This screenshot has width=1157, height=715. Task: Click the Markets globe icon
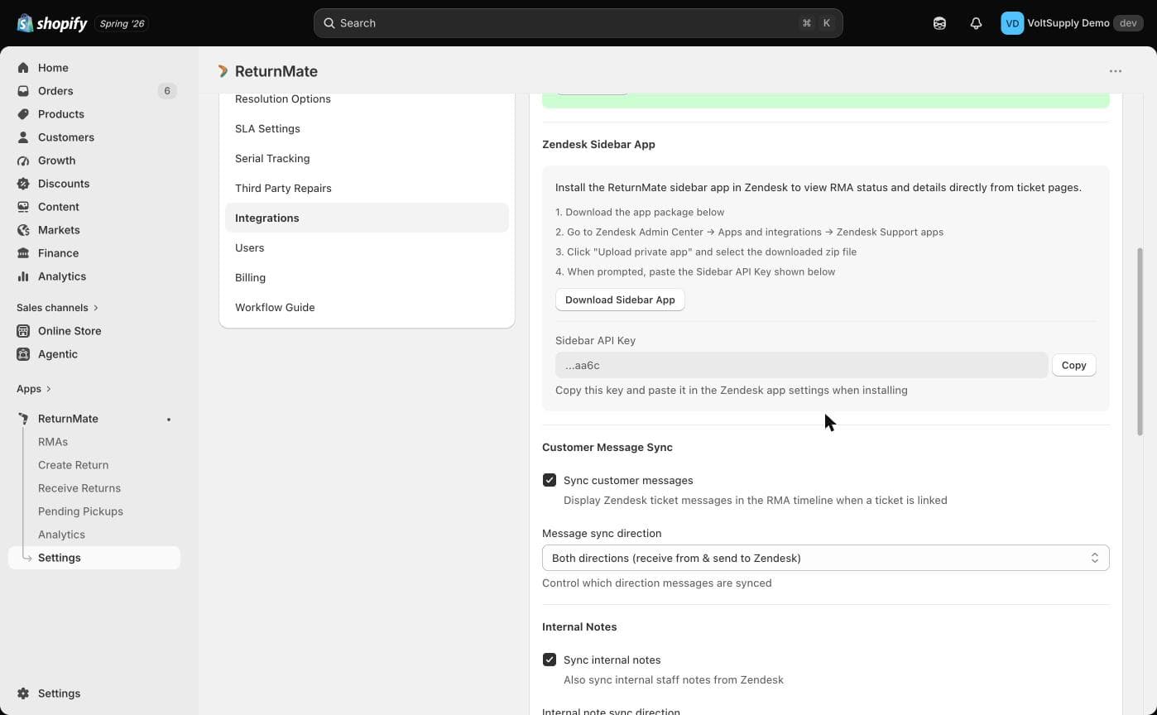[23, 230]
